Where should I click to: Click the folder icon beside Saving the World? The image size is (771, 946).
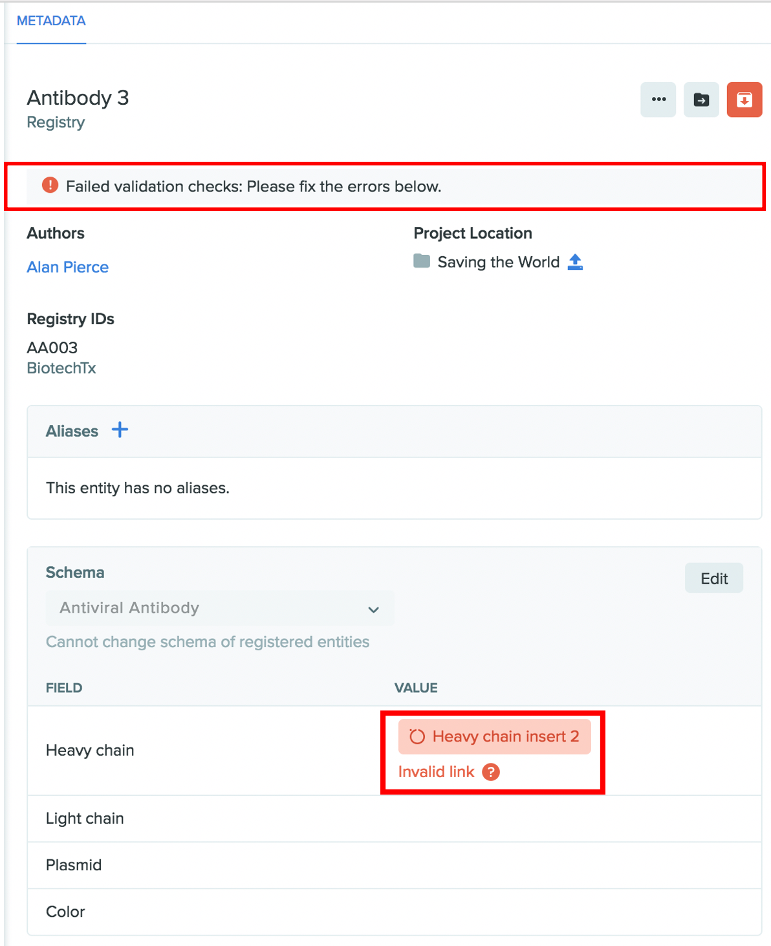pyautogui.click(x=422, y=261)
